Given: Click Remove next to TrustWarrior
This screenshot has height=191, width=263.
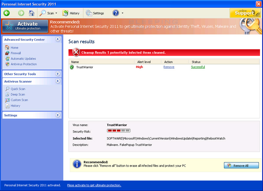Looking at the screenshot, I should pos(169,67).
